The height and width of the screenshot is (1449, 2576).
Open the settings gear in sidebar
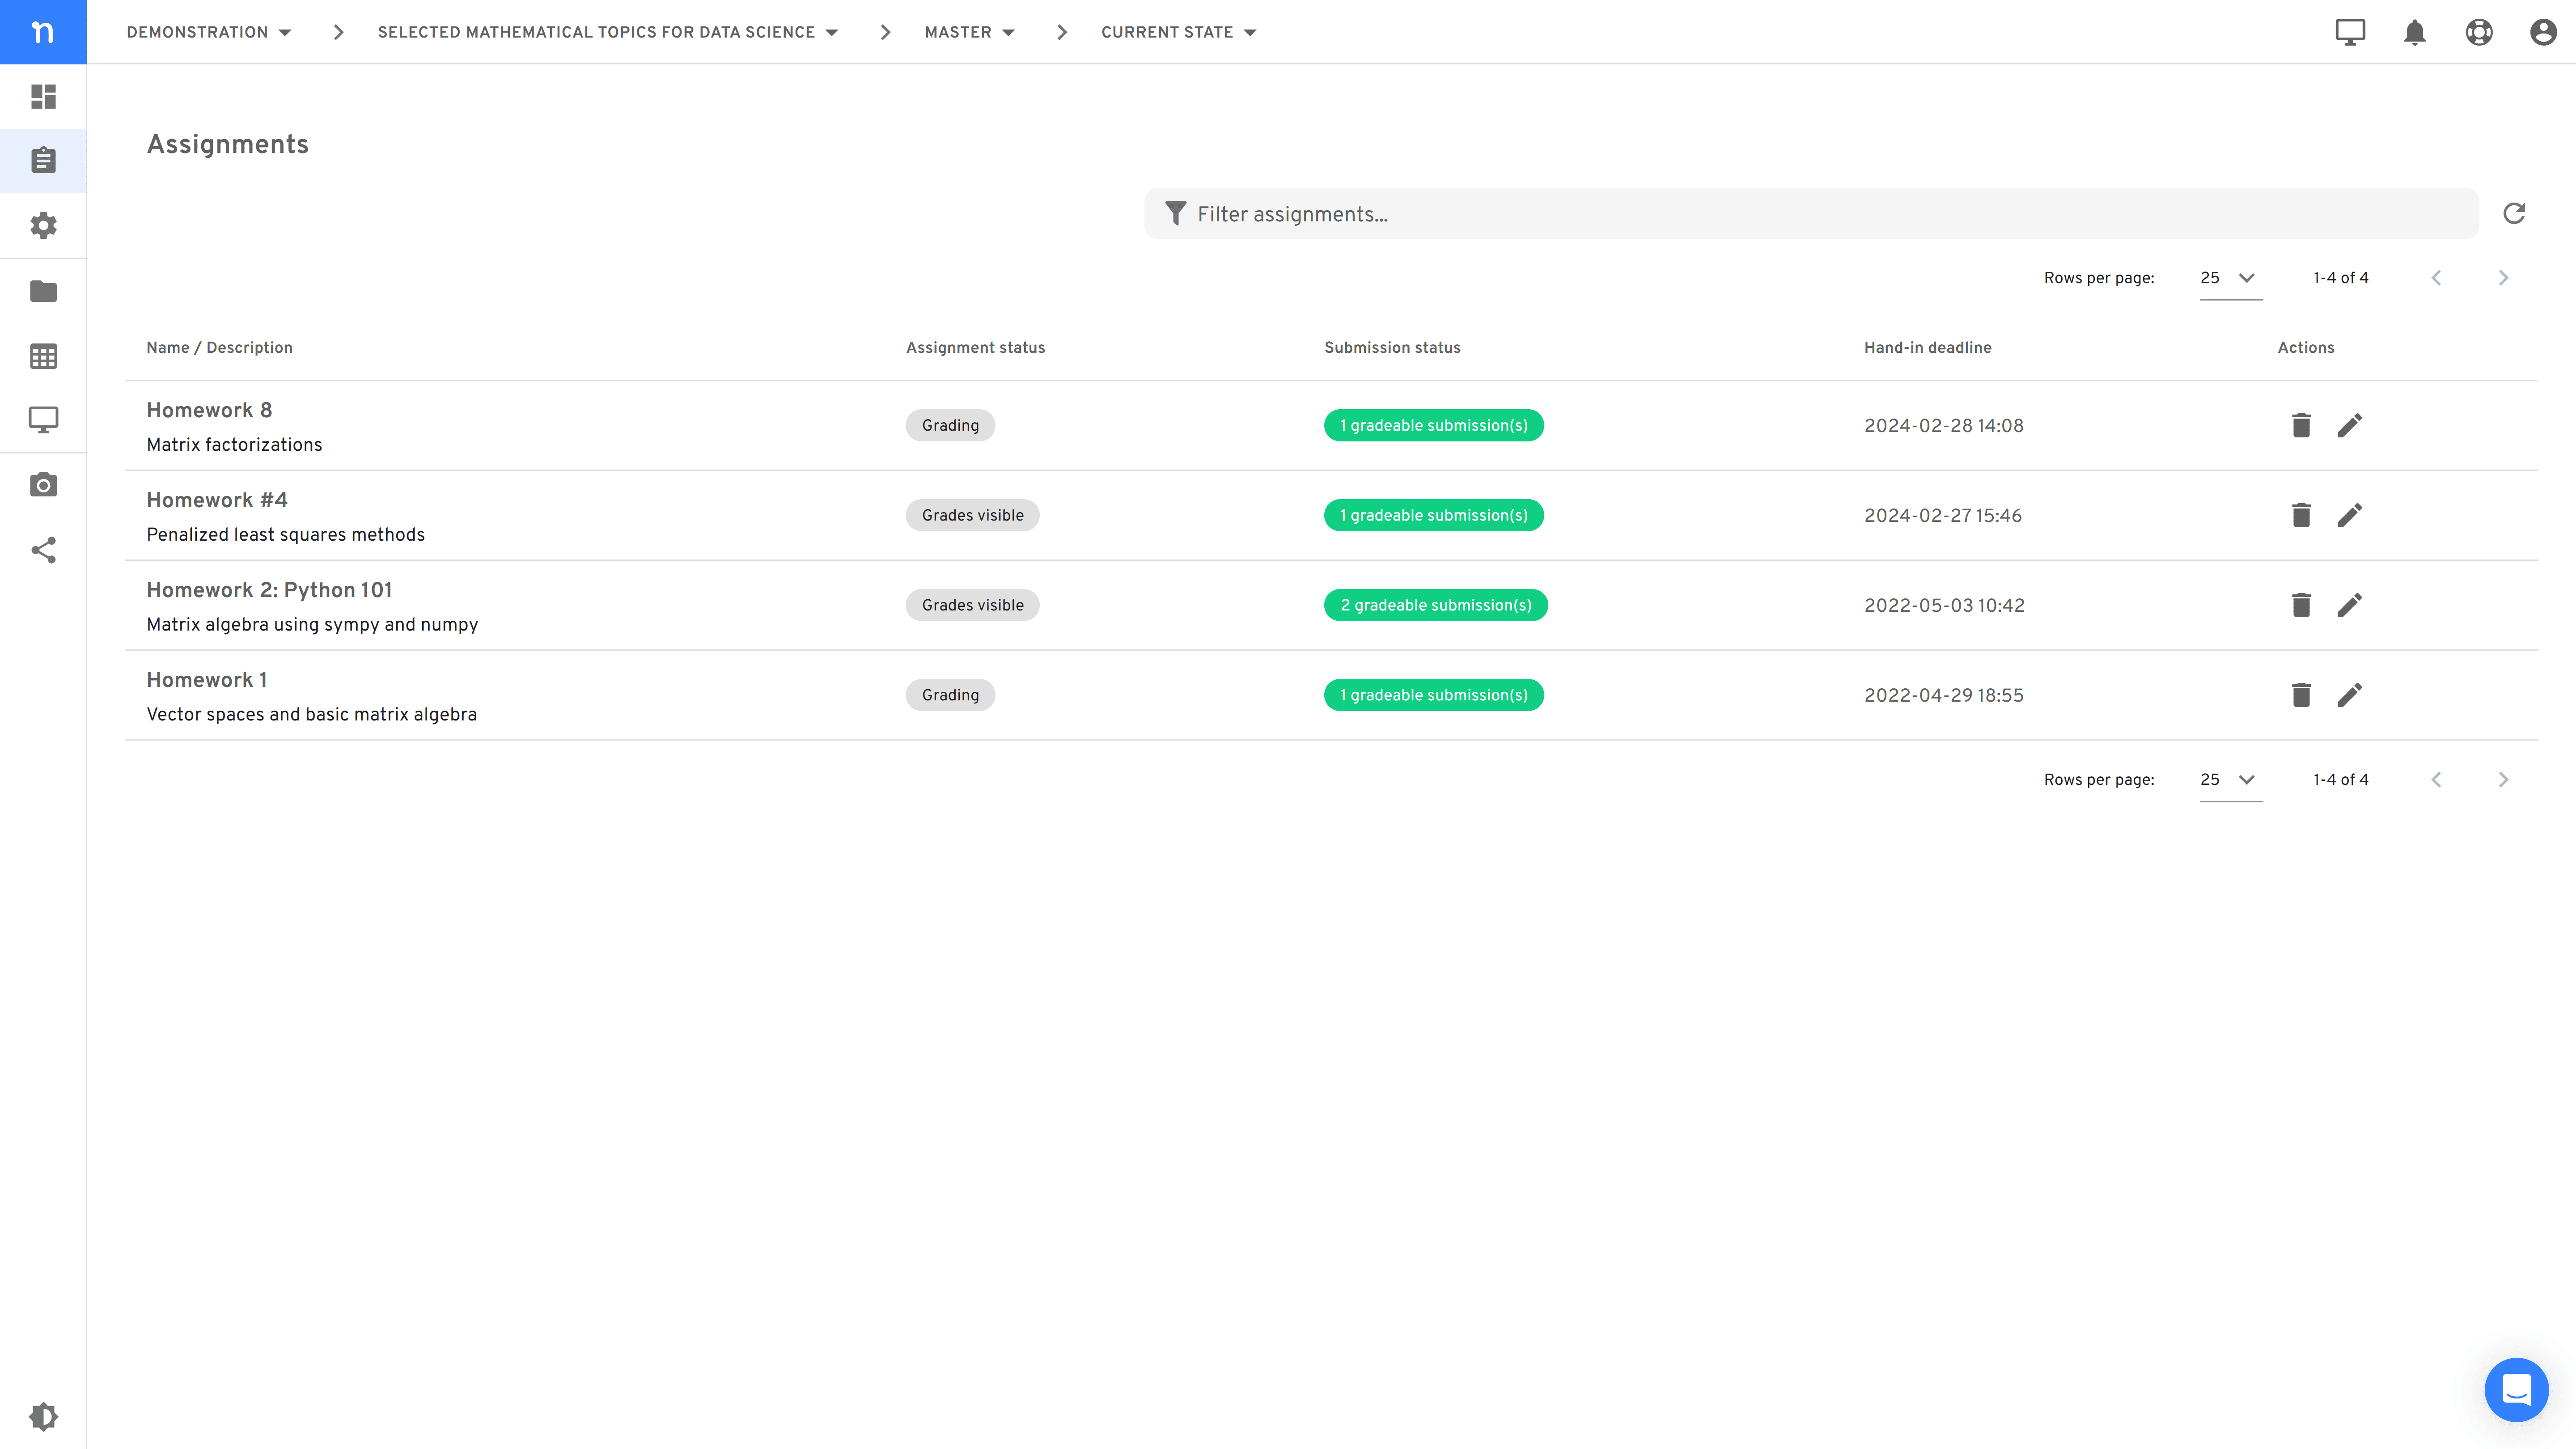(x=43, y=225)
